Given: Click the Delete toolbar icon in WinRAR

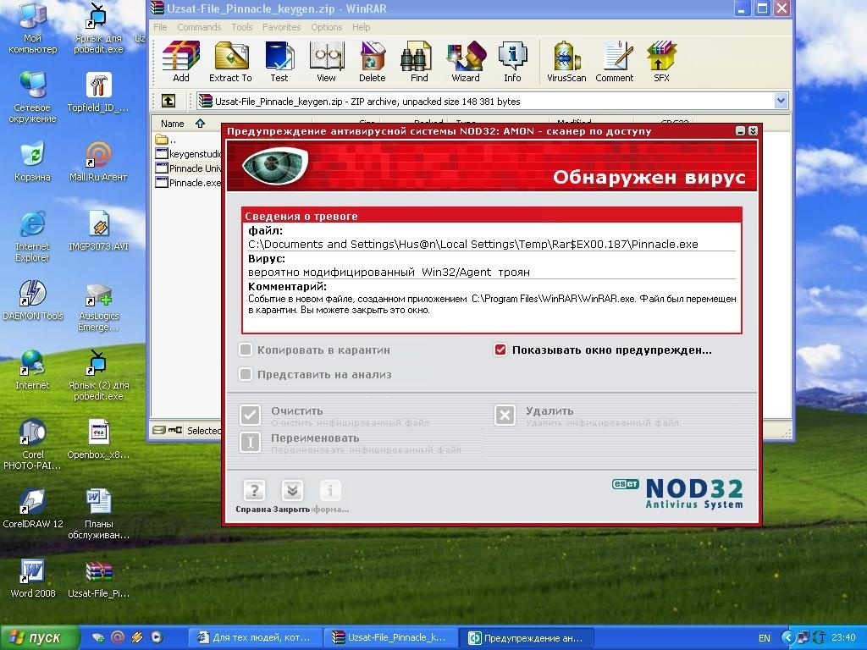Looking at the screenshot, I should [373, 61].
